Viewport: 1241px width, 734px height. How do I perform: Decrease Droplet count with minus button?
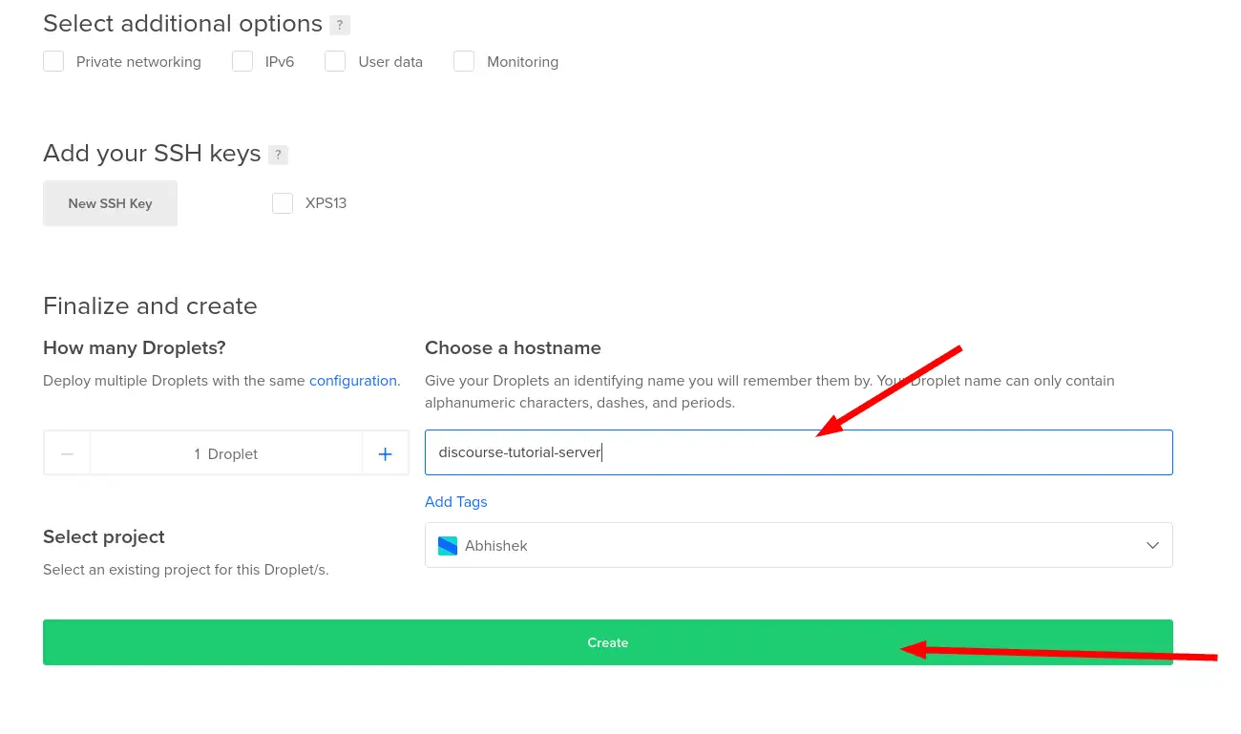67,453
